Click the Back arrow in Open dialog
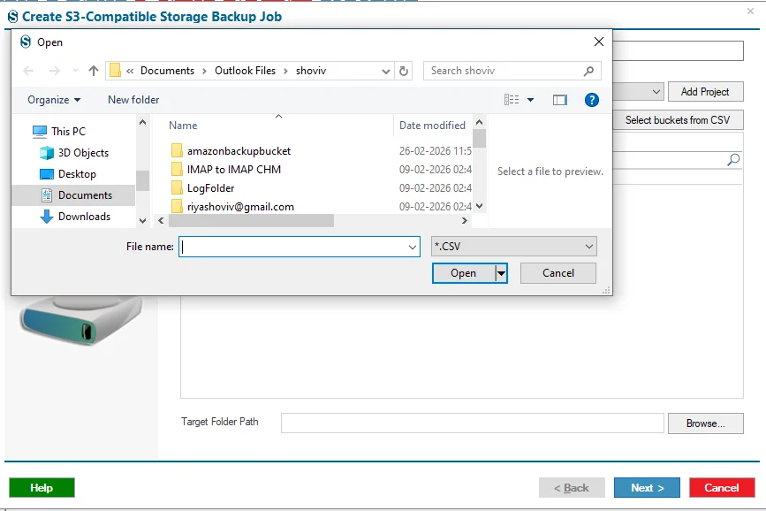The width and height of the screenshot is (766, 511). [28, 71]
